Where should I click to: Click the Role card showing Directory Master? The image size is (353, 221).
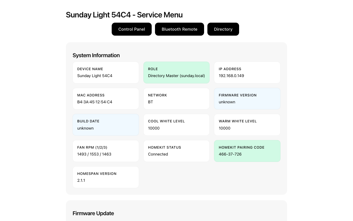pyautogui.click(x=176, y=72)
